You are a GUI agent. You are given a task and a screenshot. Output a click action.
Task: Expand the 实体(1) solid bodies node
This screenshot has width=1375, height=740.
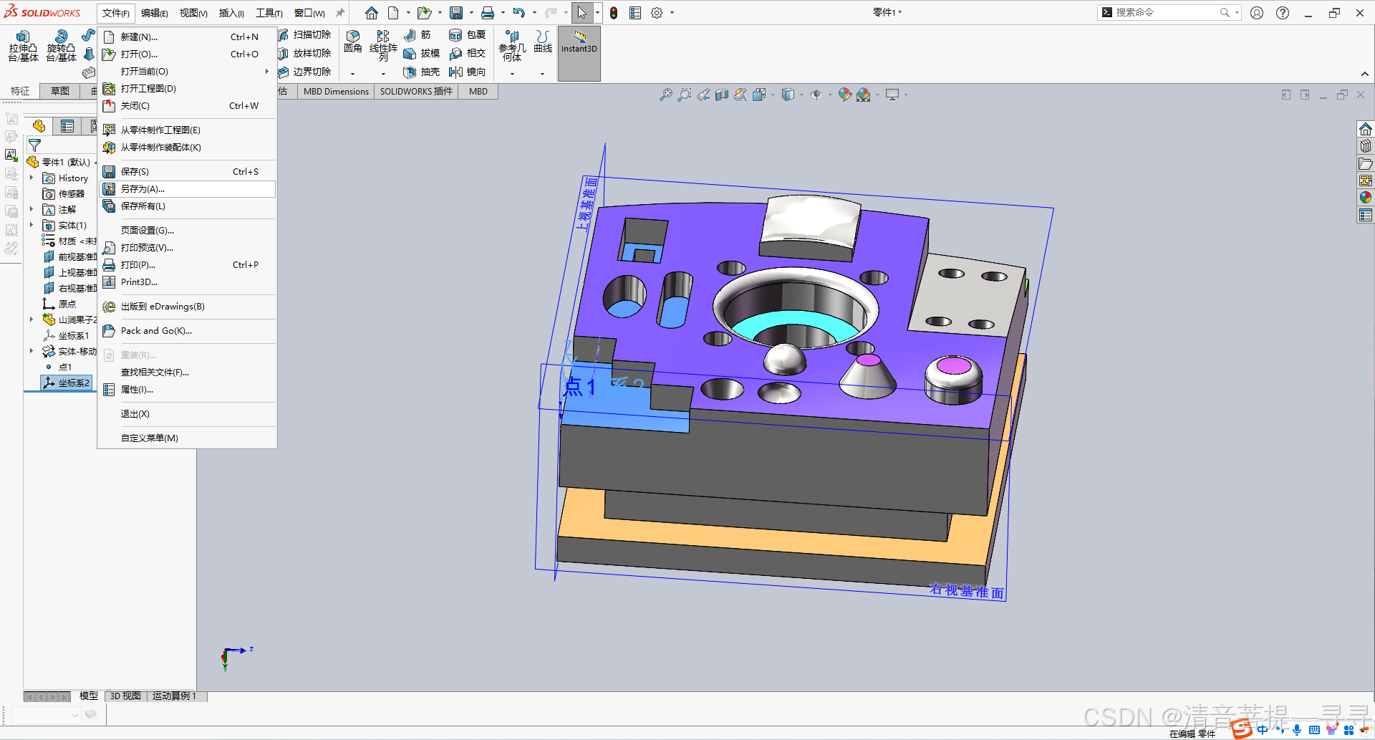click(32, 225)
